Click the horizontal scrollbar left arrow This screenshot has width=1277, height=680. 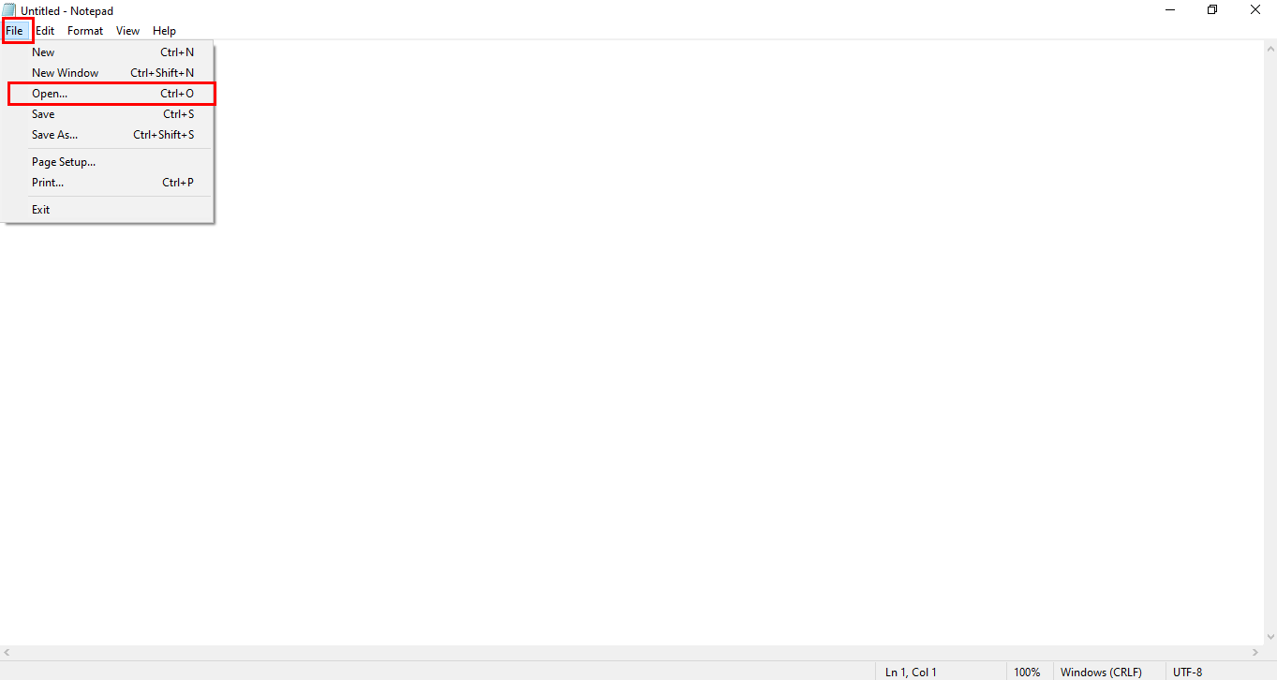click(7, 652)
